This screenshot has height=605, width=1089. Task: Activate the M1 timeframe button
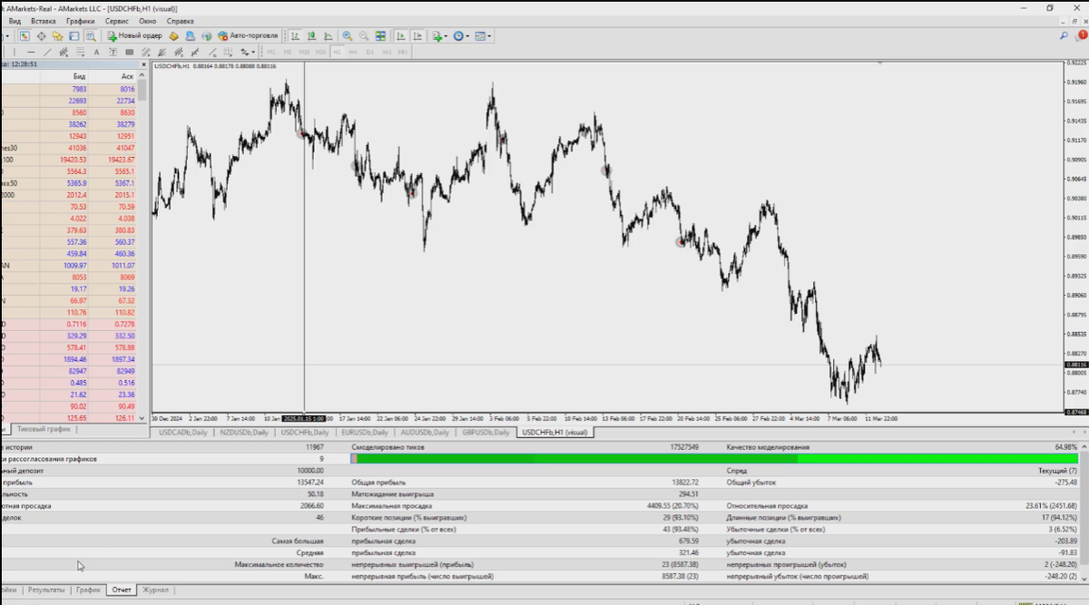click(x=271, y=52)
